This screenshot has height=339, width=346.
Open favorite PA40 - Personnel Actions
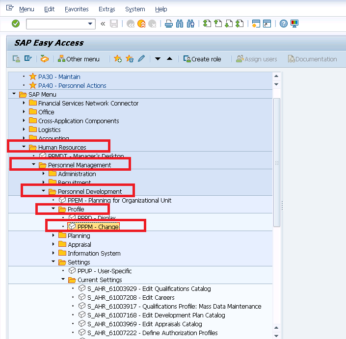click(72, 85)
